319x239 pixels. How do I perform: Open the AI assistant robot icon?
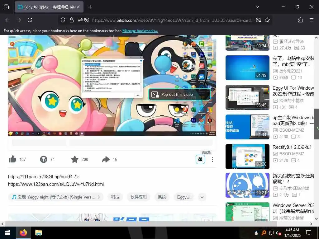200,159
